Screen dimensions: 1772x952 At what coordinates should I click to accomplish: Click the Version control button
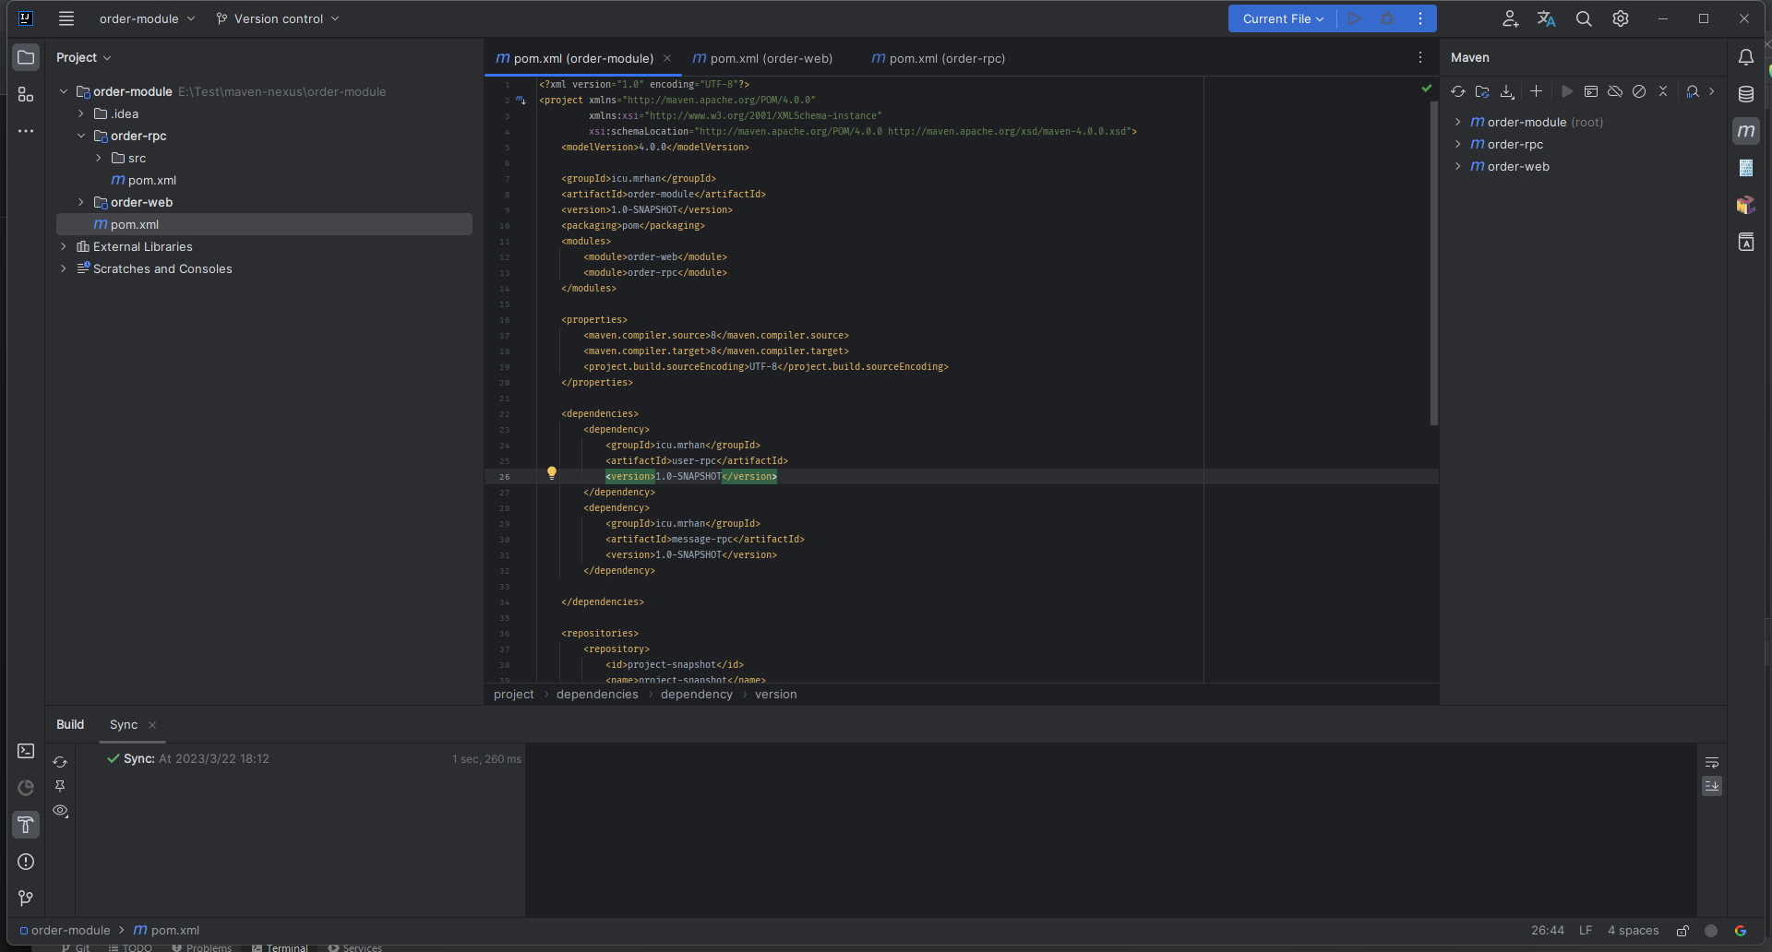(x=278, y=18)
